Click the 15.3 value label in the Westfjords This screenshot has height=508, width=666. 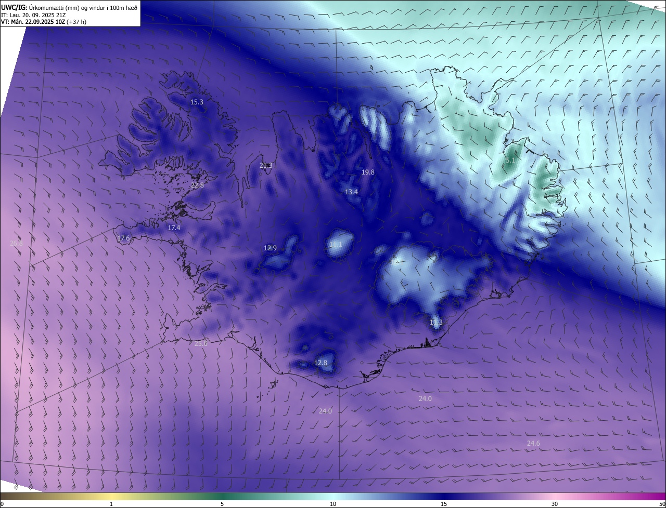[197, 102]
